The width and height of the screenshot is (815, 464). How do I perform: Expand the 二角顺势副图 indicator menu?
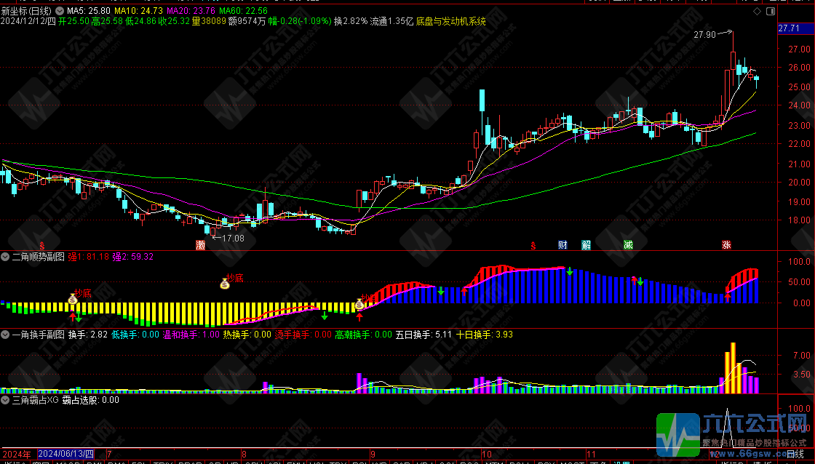click(x=6, y=257)
